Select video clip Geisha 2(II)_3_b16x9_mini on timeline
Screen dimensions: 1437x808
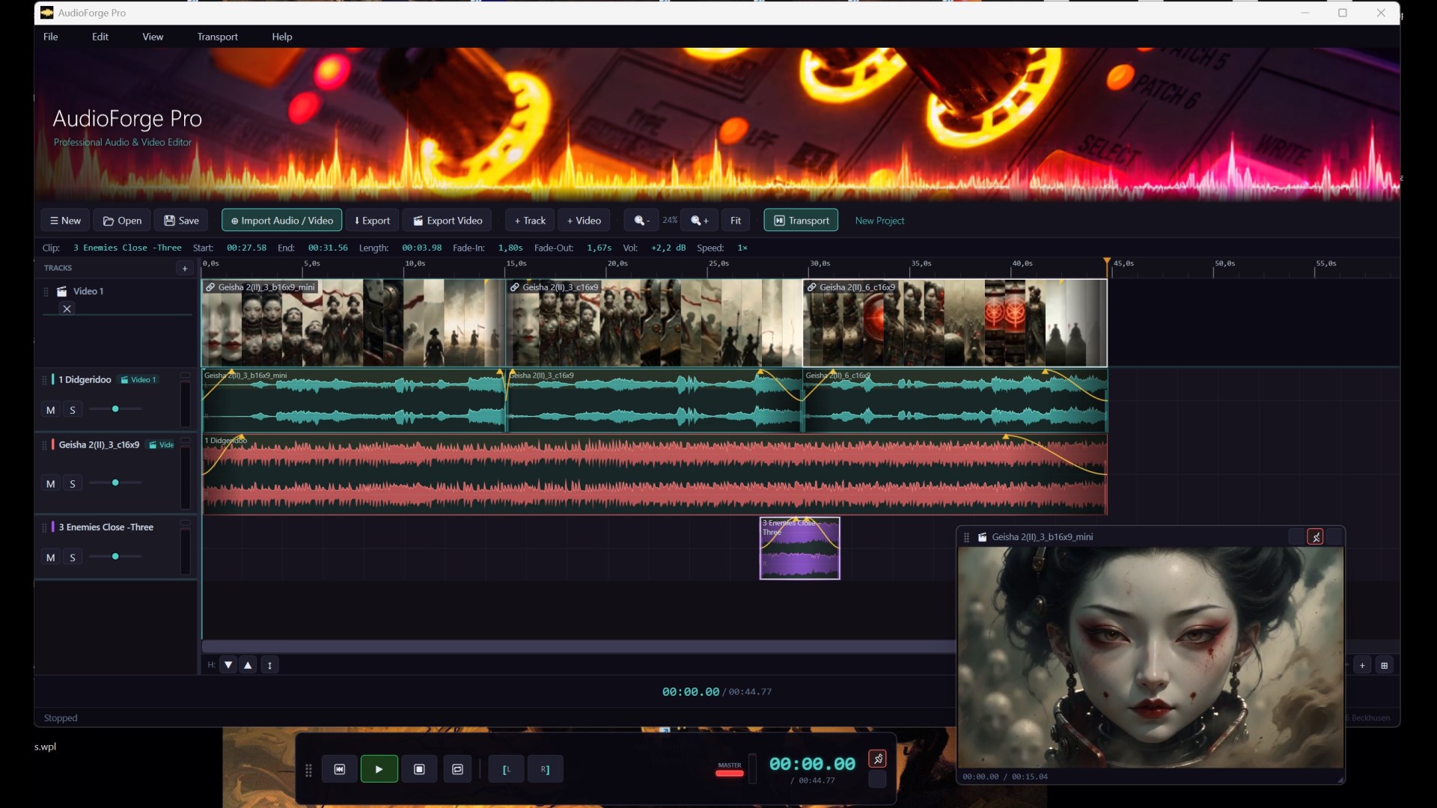(x=353, y=323)
